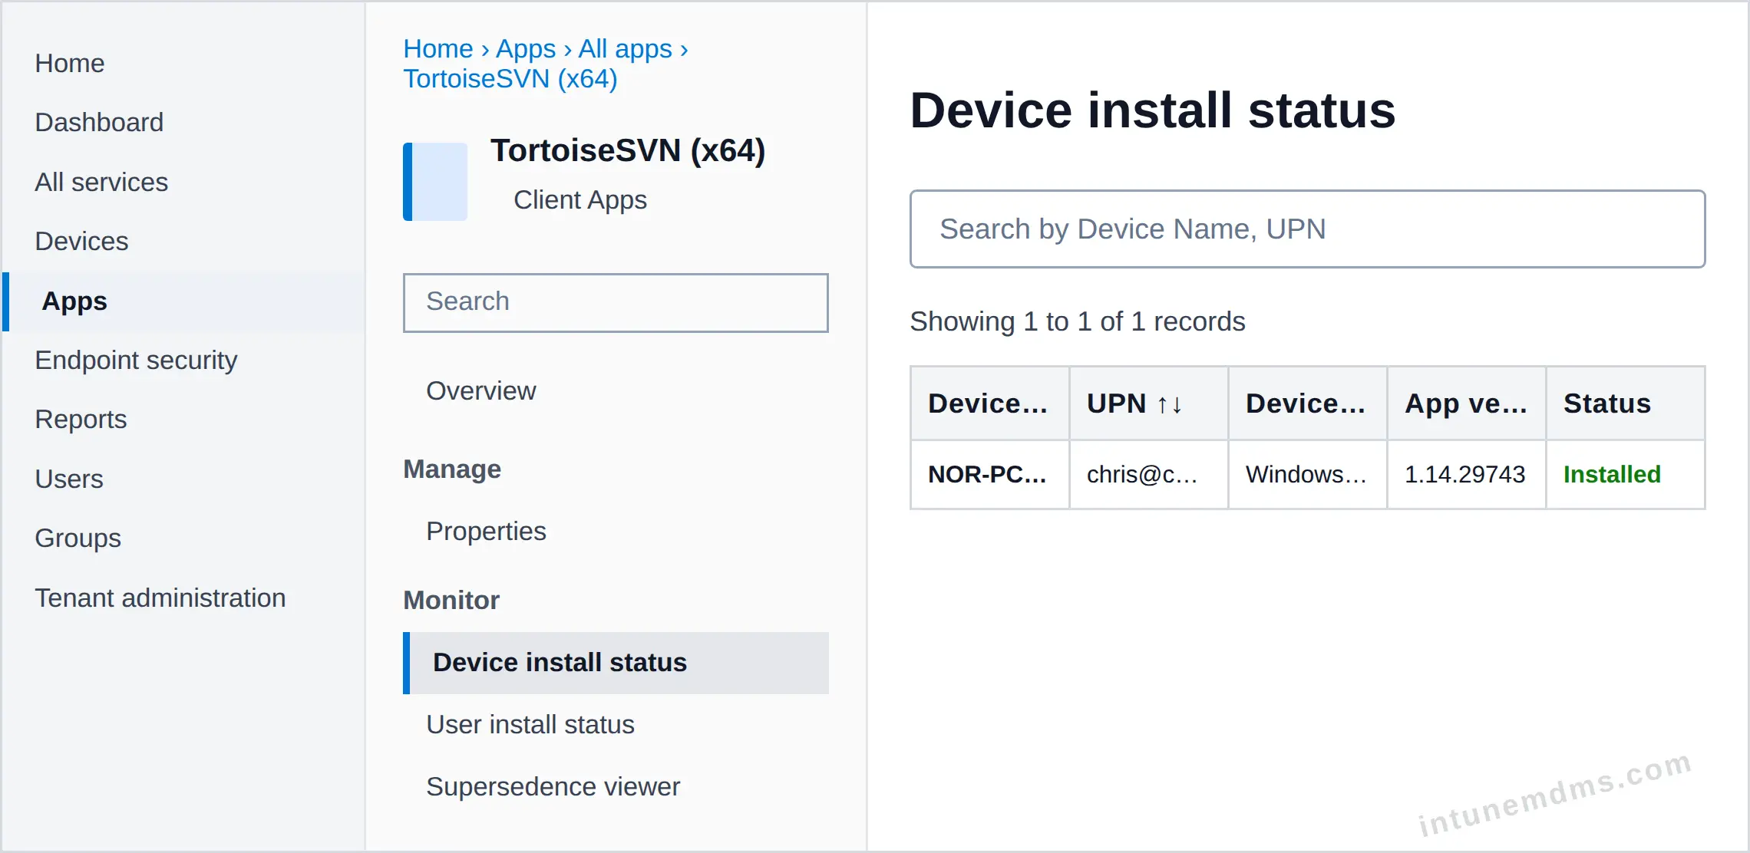Sort by first Device column header
The image size is (1750, 853).
tap(989, 403)
